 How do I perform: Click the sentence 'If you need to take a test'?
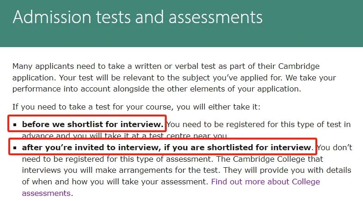136,107
